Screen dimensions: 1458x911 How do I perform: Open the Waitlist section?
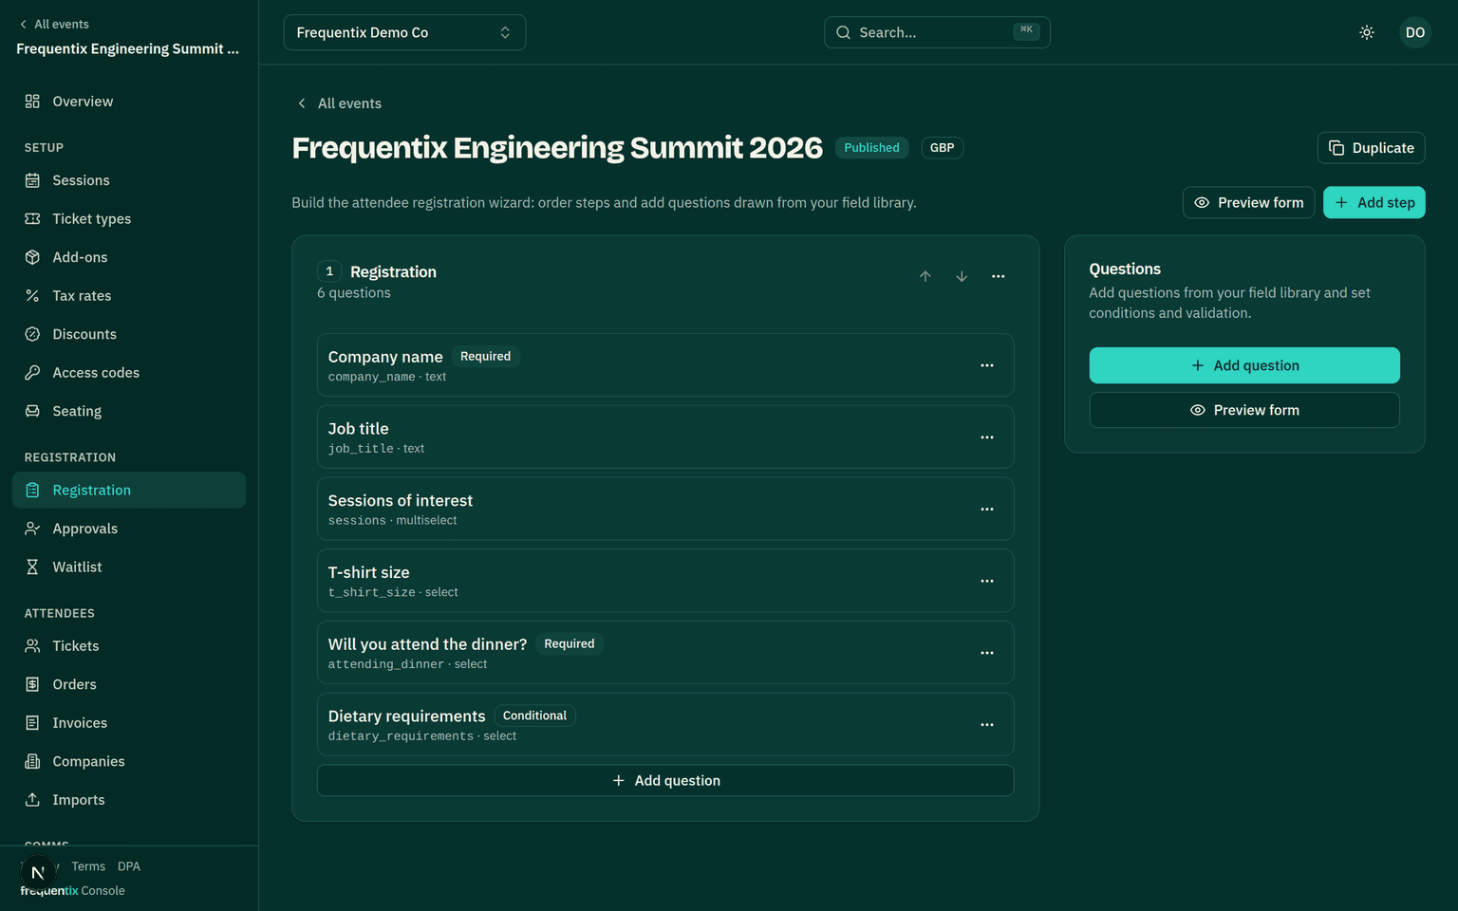point(129,567)
